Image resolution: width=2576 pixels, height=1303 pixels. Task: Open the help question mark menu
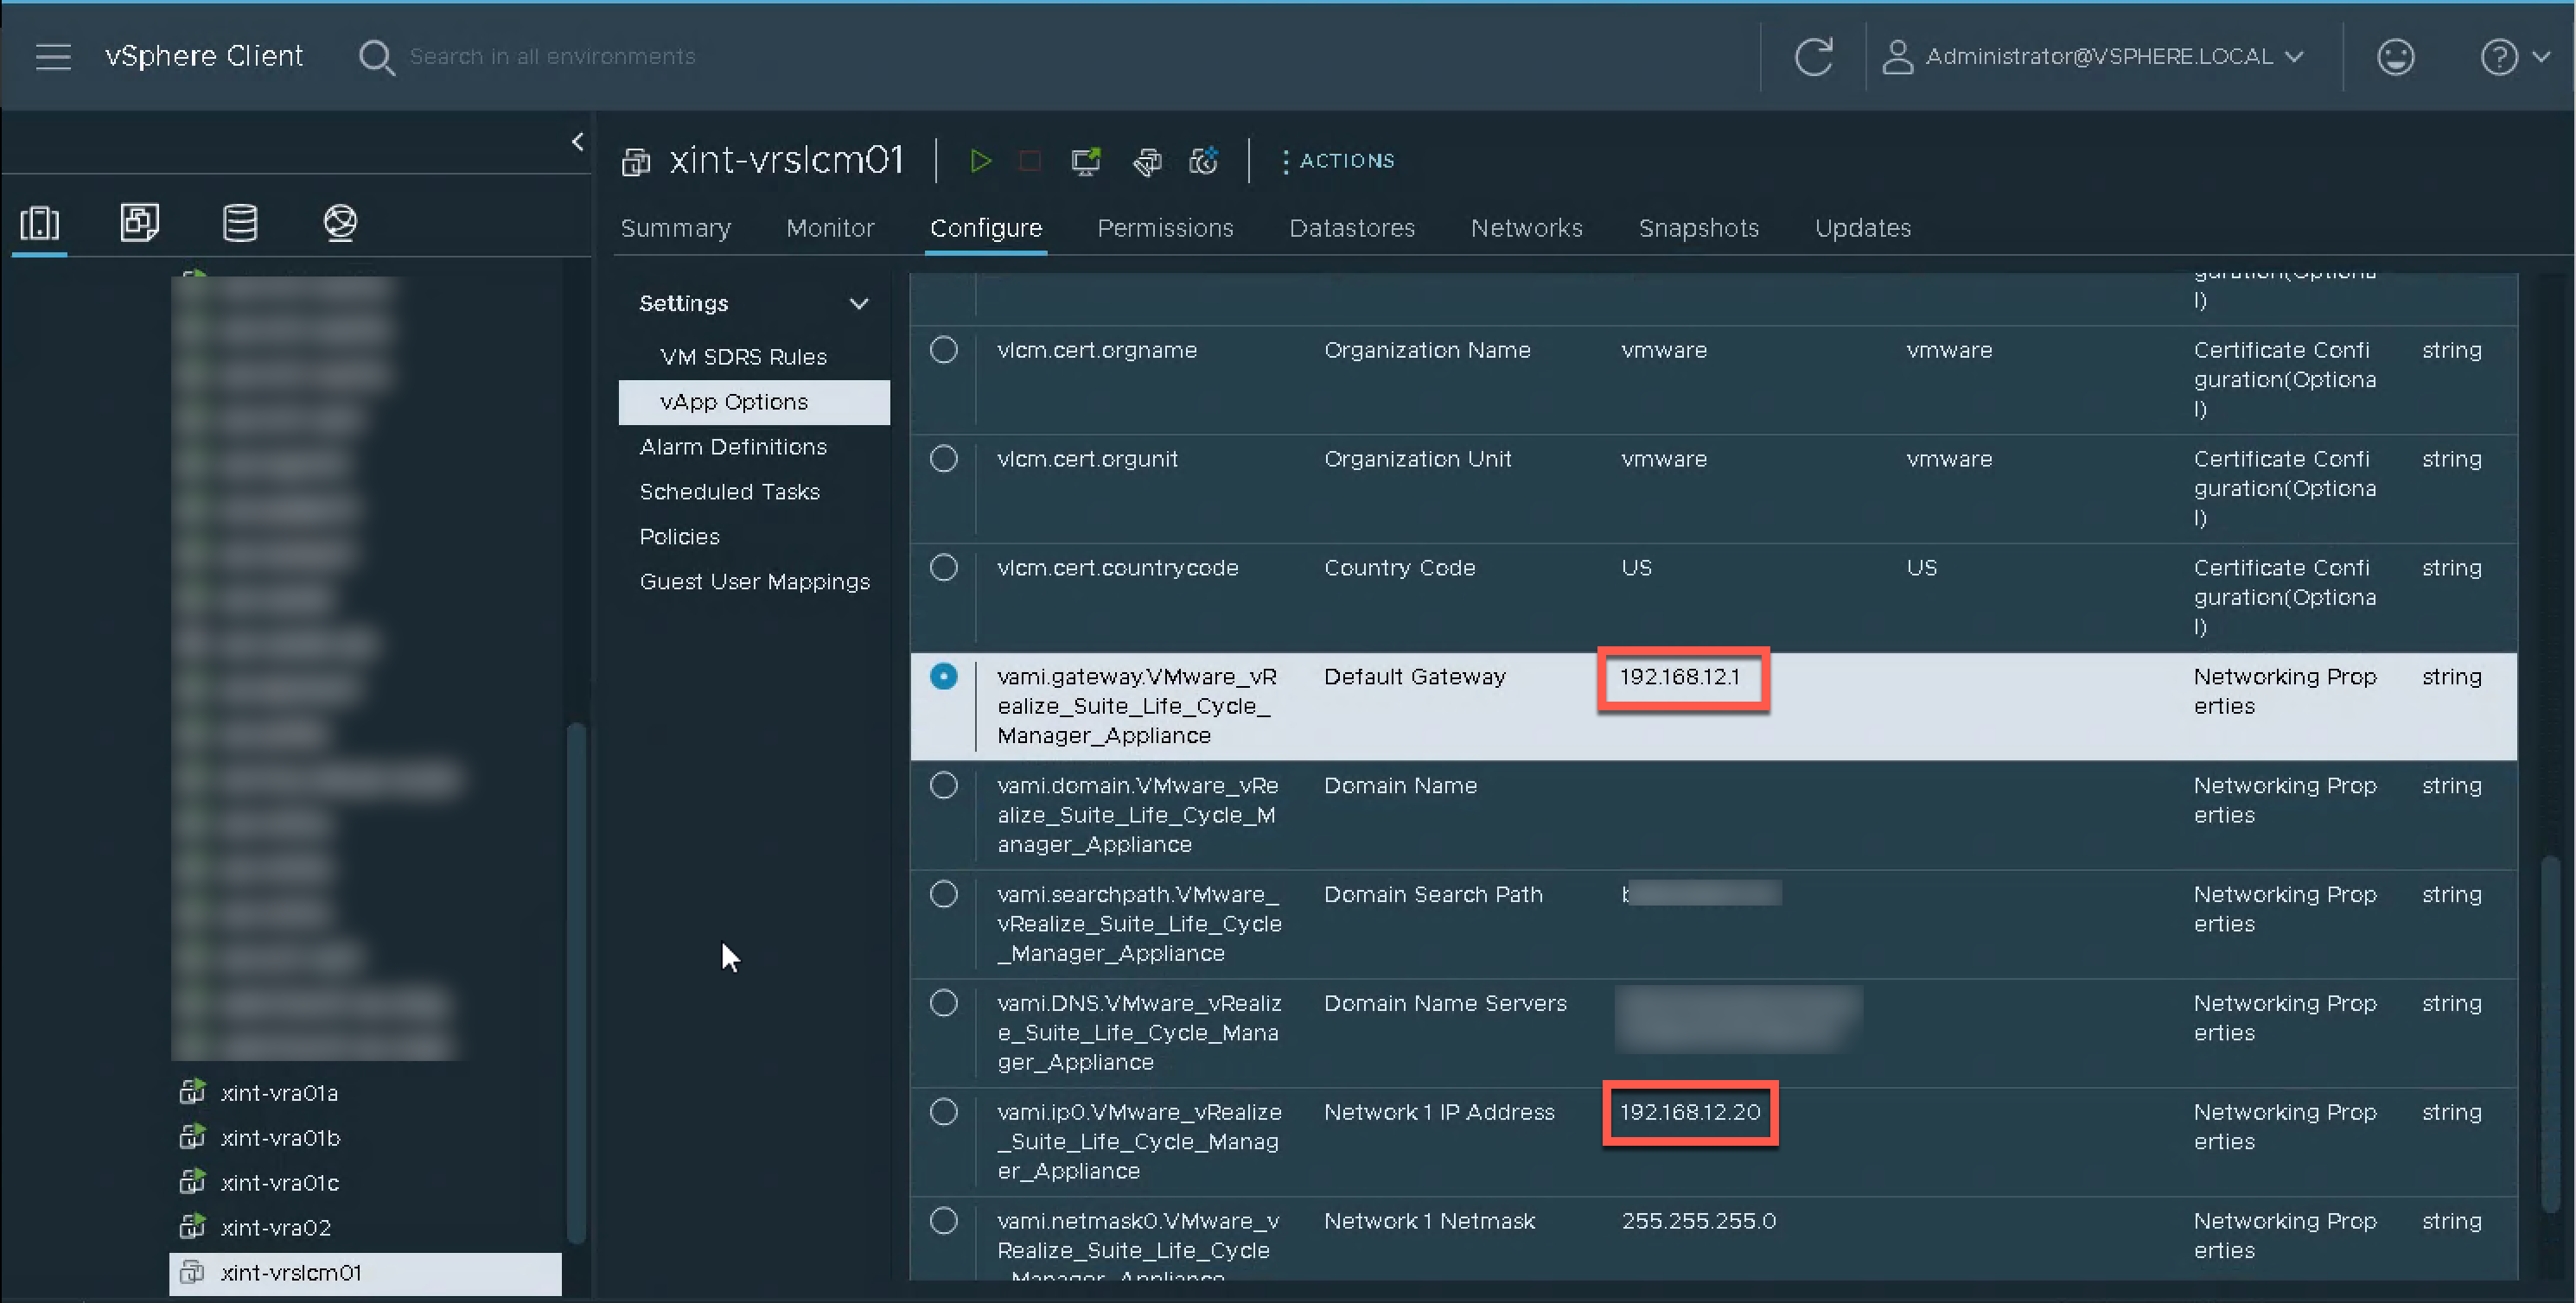[2514, 56]
